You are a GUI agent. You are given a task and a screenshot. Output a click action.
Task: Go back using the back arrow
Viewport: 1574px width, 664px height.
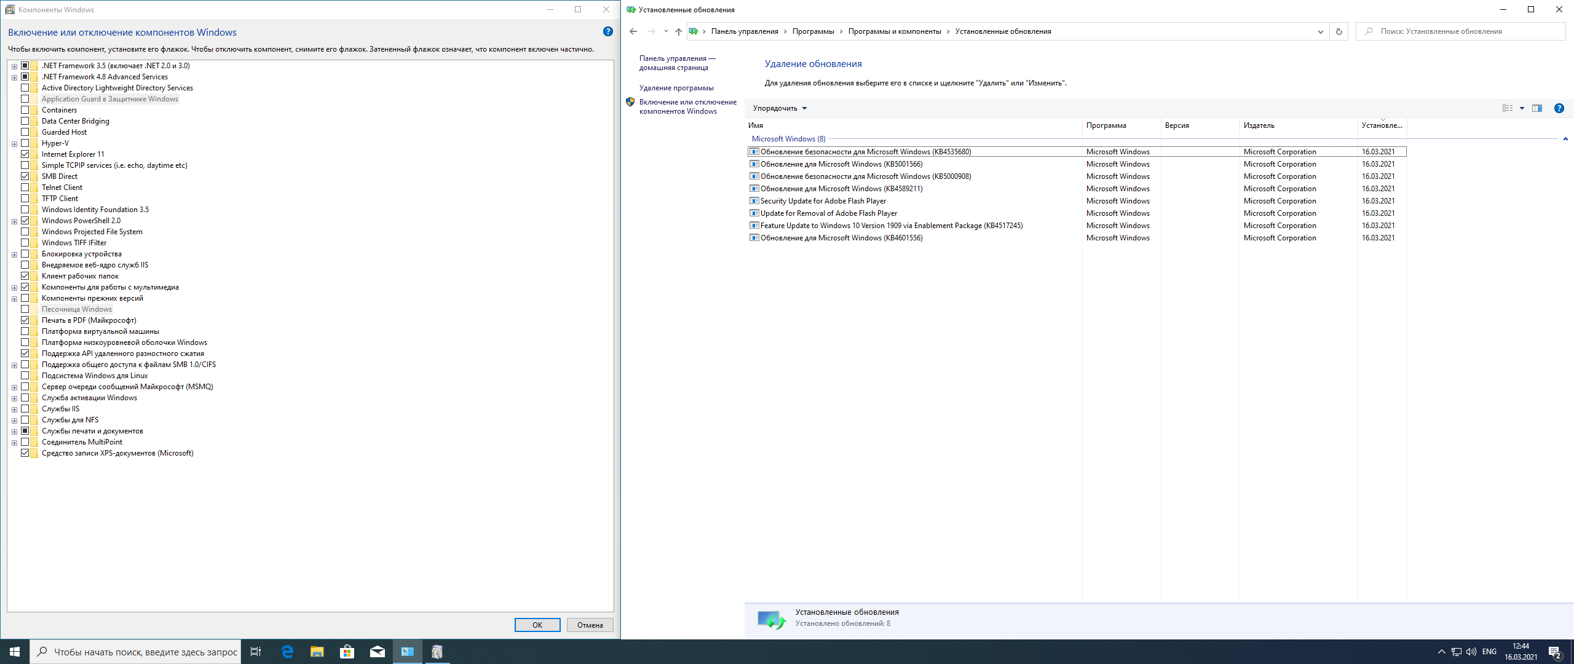633,31
